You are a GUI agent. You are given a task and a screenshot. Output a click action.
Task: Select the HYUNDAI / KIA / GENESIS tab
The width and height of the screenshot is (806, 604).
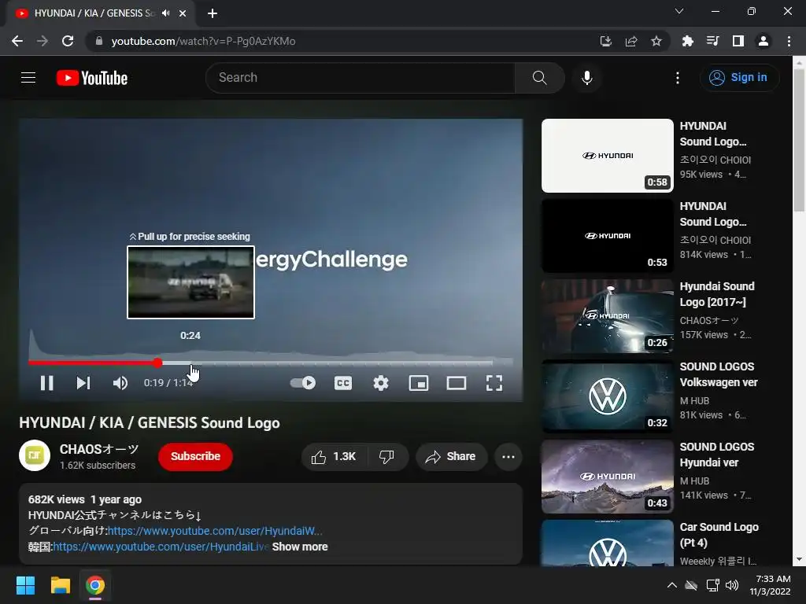pyautogui.click(x=94, y=13)
